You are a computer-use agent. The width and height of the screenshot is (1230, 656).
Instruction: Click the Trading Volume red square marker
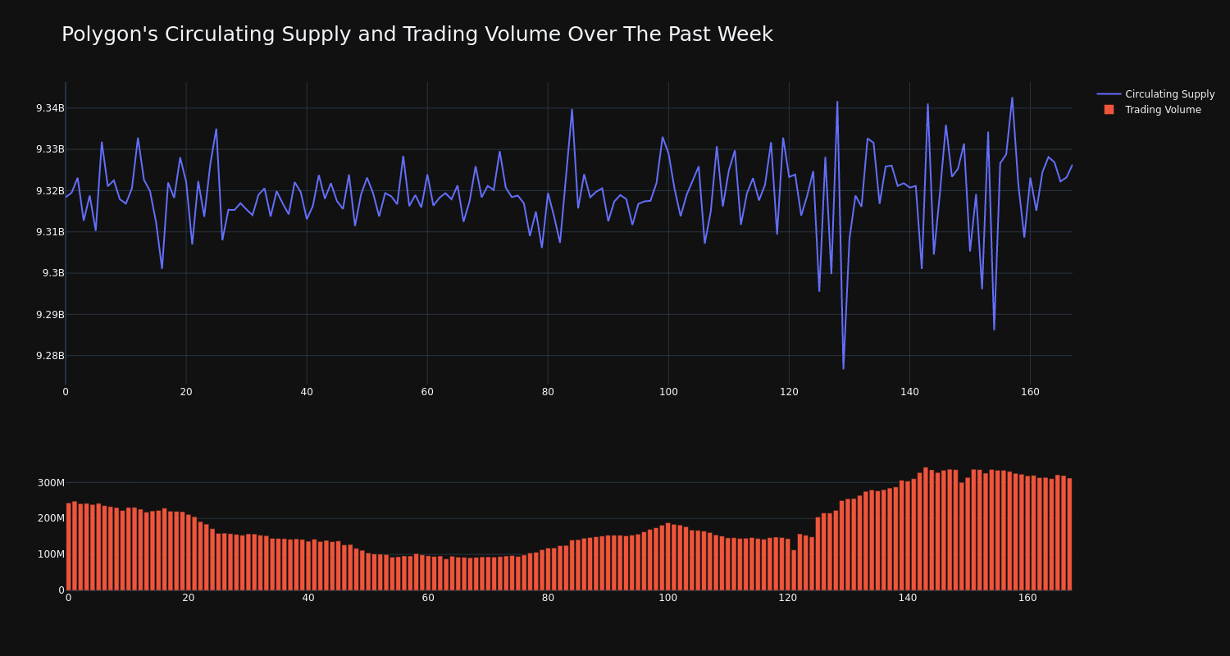1109,110
